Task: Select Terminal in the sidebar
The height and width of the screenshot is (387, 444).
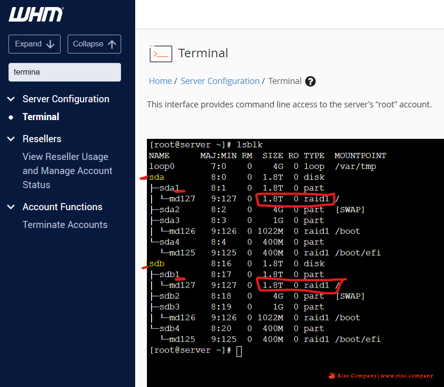Action: (41, 117)
